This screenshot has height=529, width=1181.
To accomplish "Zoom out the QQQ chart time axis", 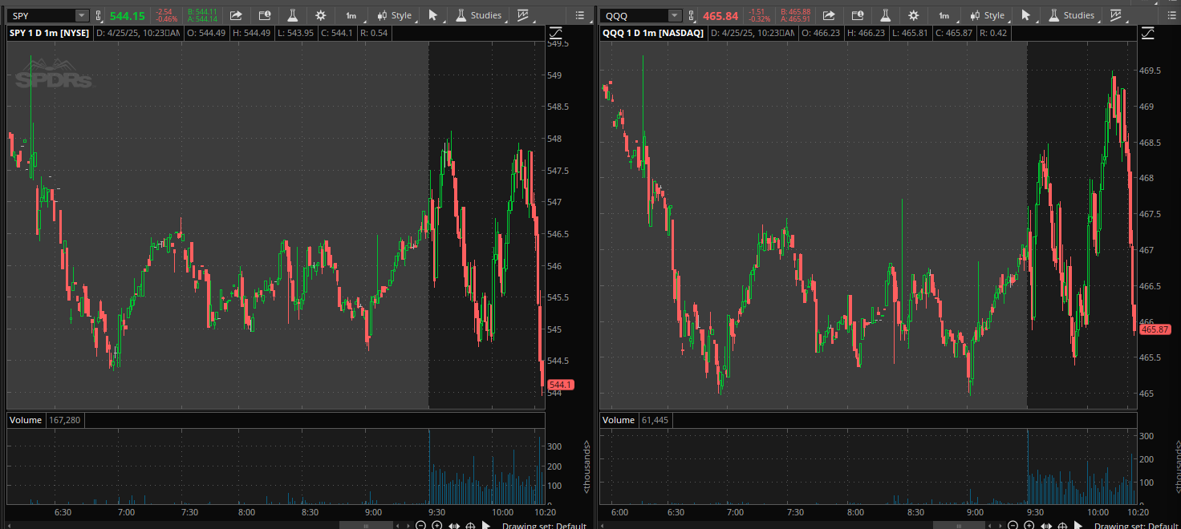I will coord(1013,525).
